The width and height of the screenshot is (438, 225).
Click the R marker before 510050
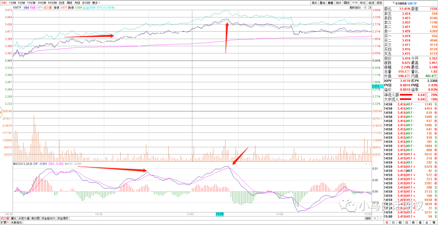(x=393, y=2)
